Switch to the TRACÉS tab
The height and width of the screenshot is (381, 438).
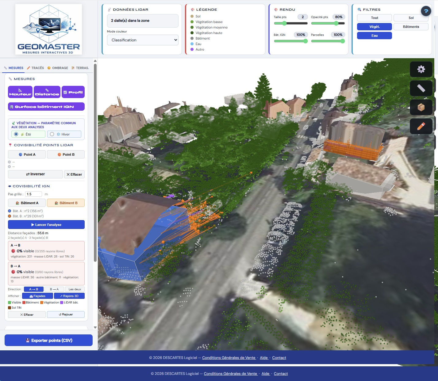pos(36,68)
